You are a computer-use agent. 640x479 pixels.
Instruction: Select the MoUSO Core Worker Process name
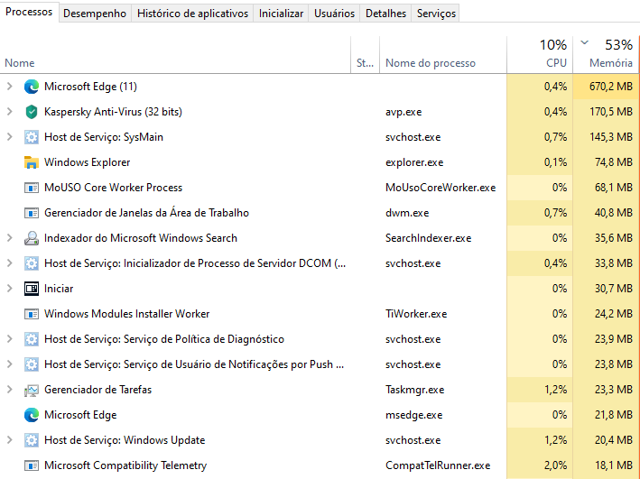coord(114,188)
